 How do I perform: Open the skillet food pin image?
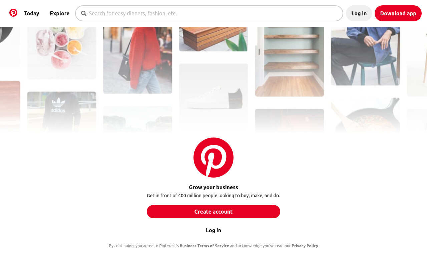pos(365,115)
